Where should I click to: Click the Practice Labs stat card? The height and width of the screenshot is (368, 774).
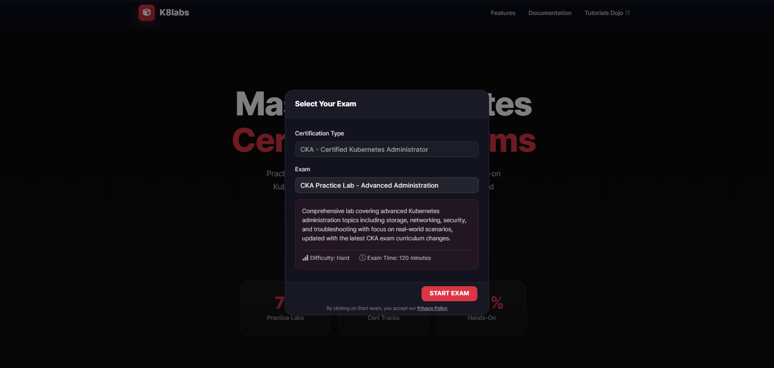(263, 318)
